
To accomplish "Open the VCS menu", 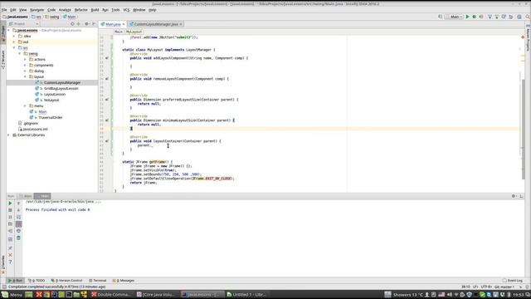I will click(126, 10).
